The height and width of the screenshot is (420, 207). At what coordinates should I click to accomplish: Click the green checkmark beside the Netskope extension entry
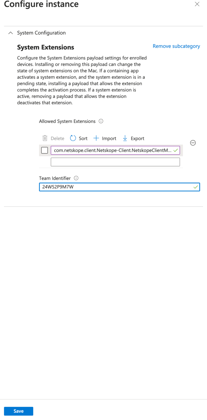175,150
